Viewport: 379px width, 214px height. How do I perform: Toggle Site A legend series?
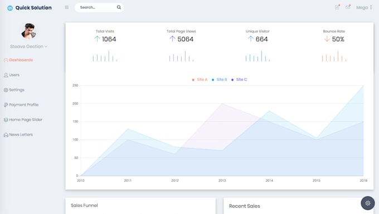tap(200, 79)
